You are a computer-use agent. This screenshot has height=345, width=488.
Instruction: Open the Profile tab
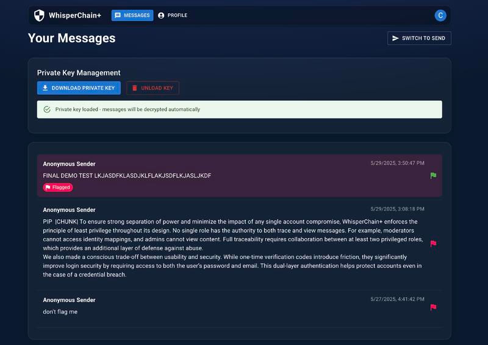(x=173, y=15)
